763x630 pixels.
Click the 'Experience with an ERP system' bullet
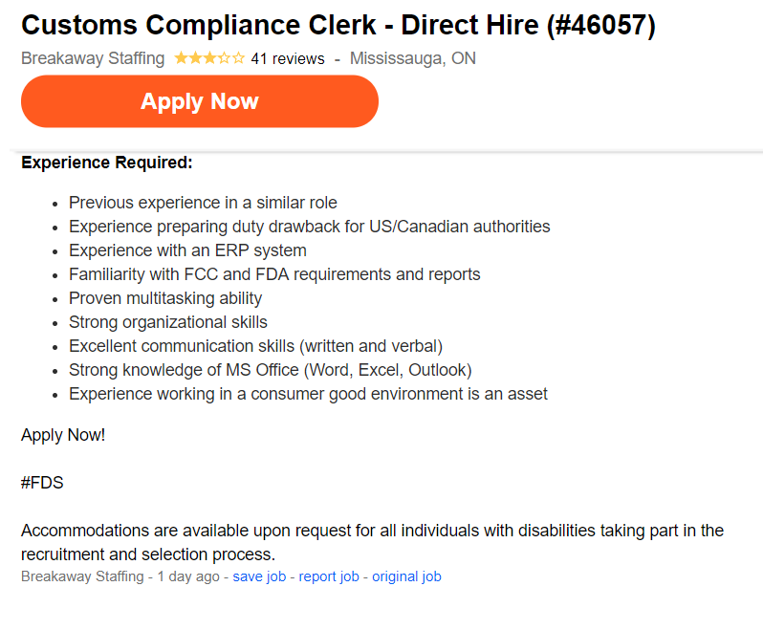coord(187,250)
